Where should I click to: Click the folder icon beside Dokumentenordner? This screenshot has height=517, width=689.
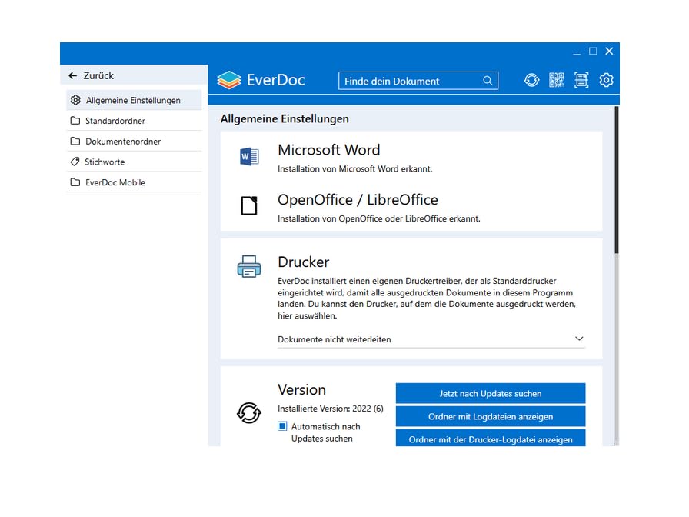(75, 141)
